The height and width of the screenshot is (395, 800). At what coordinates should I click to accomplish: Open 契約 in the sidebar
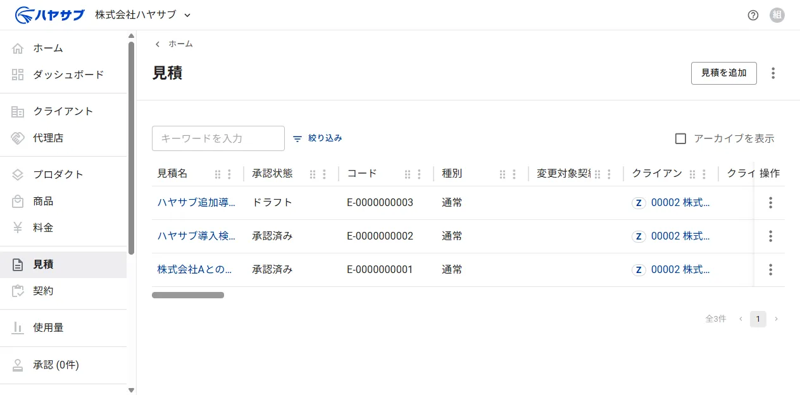(x=63, y=291)
